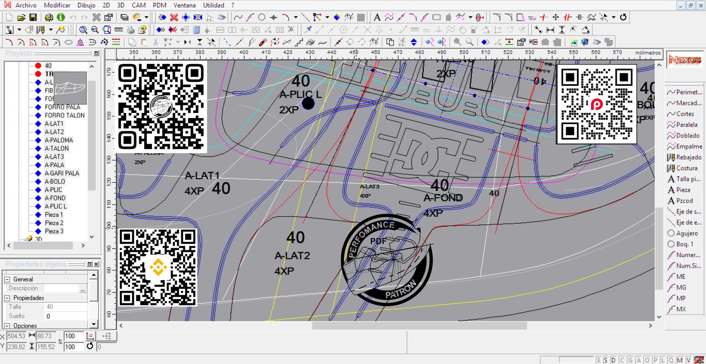Click the pushpin icon
Viewport: 706px width, 364px height.
pos(308,30)
